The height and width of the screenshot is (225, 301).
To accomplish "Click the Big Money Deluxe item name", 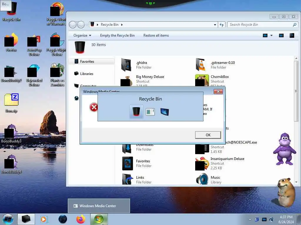I will [150, 77].
